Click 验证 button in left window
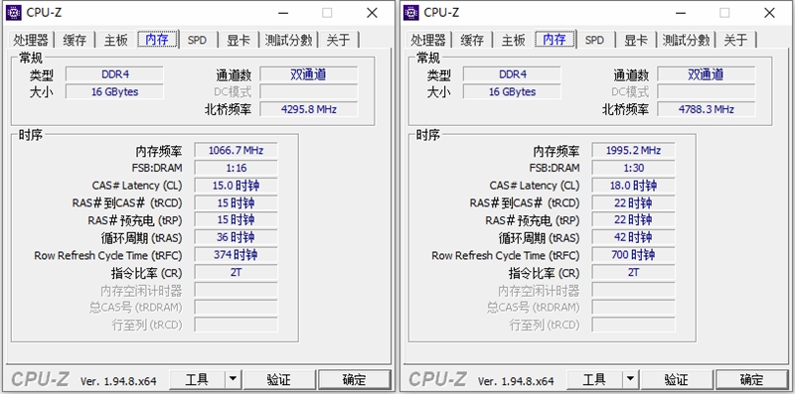 click(278, 379)
